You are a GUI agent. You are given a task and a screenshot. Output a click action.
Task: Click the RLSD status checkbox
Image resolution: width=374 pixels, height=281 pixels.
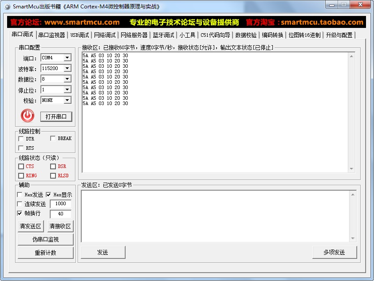click(x=53, y=176)
